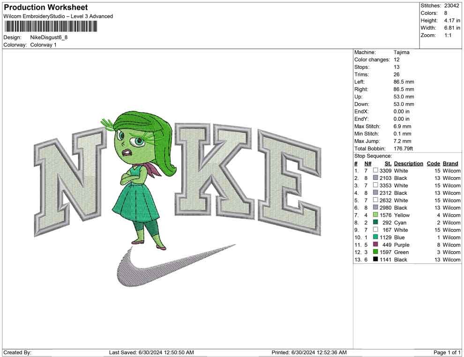Select the 'Max Stitch' value 6.9 mm
The height and width of the screenshot is (357, 464).
(402, 126)
